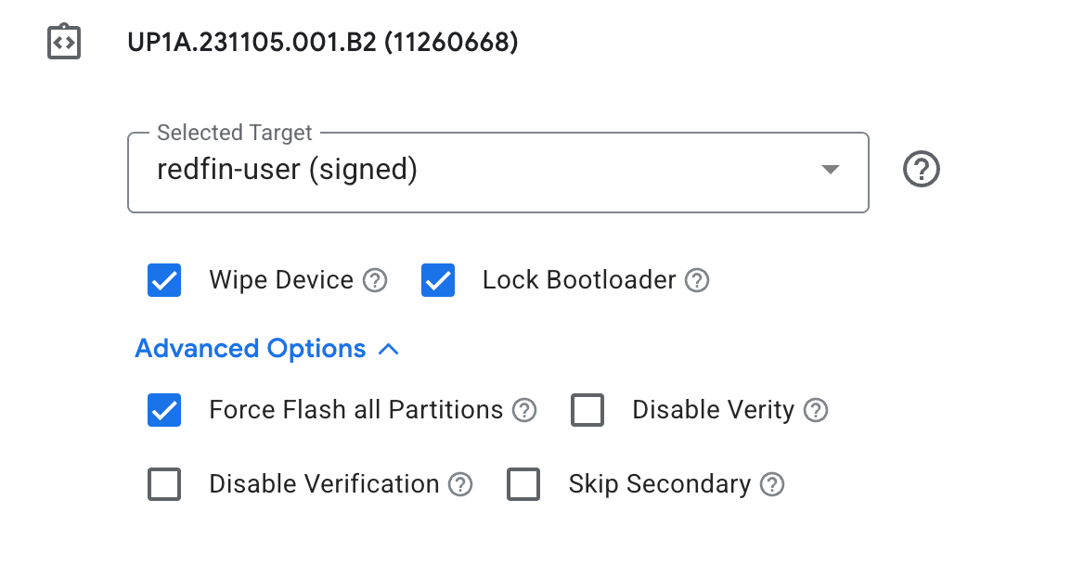Image resolution: width=1084 pixels, height=564 pixels.
Task: Show help tooltip for Wipe Device
Action: coord(375,280)
